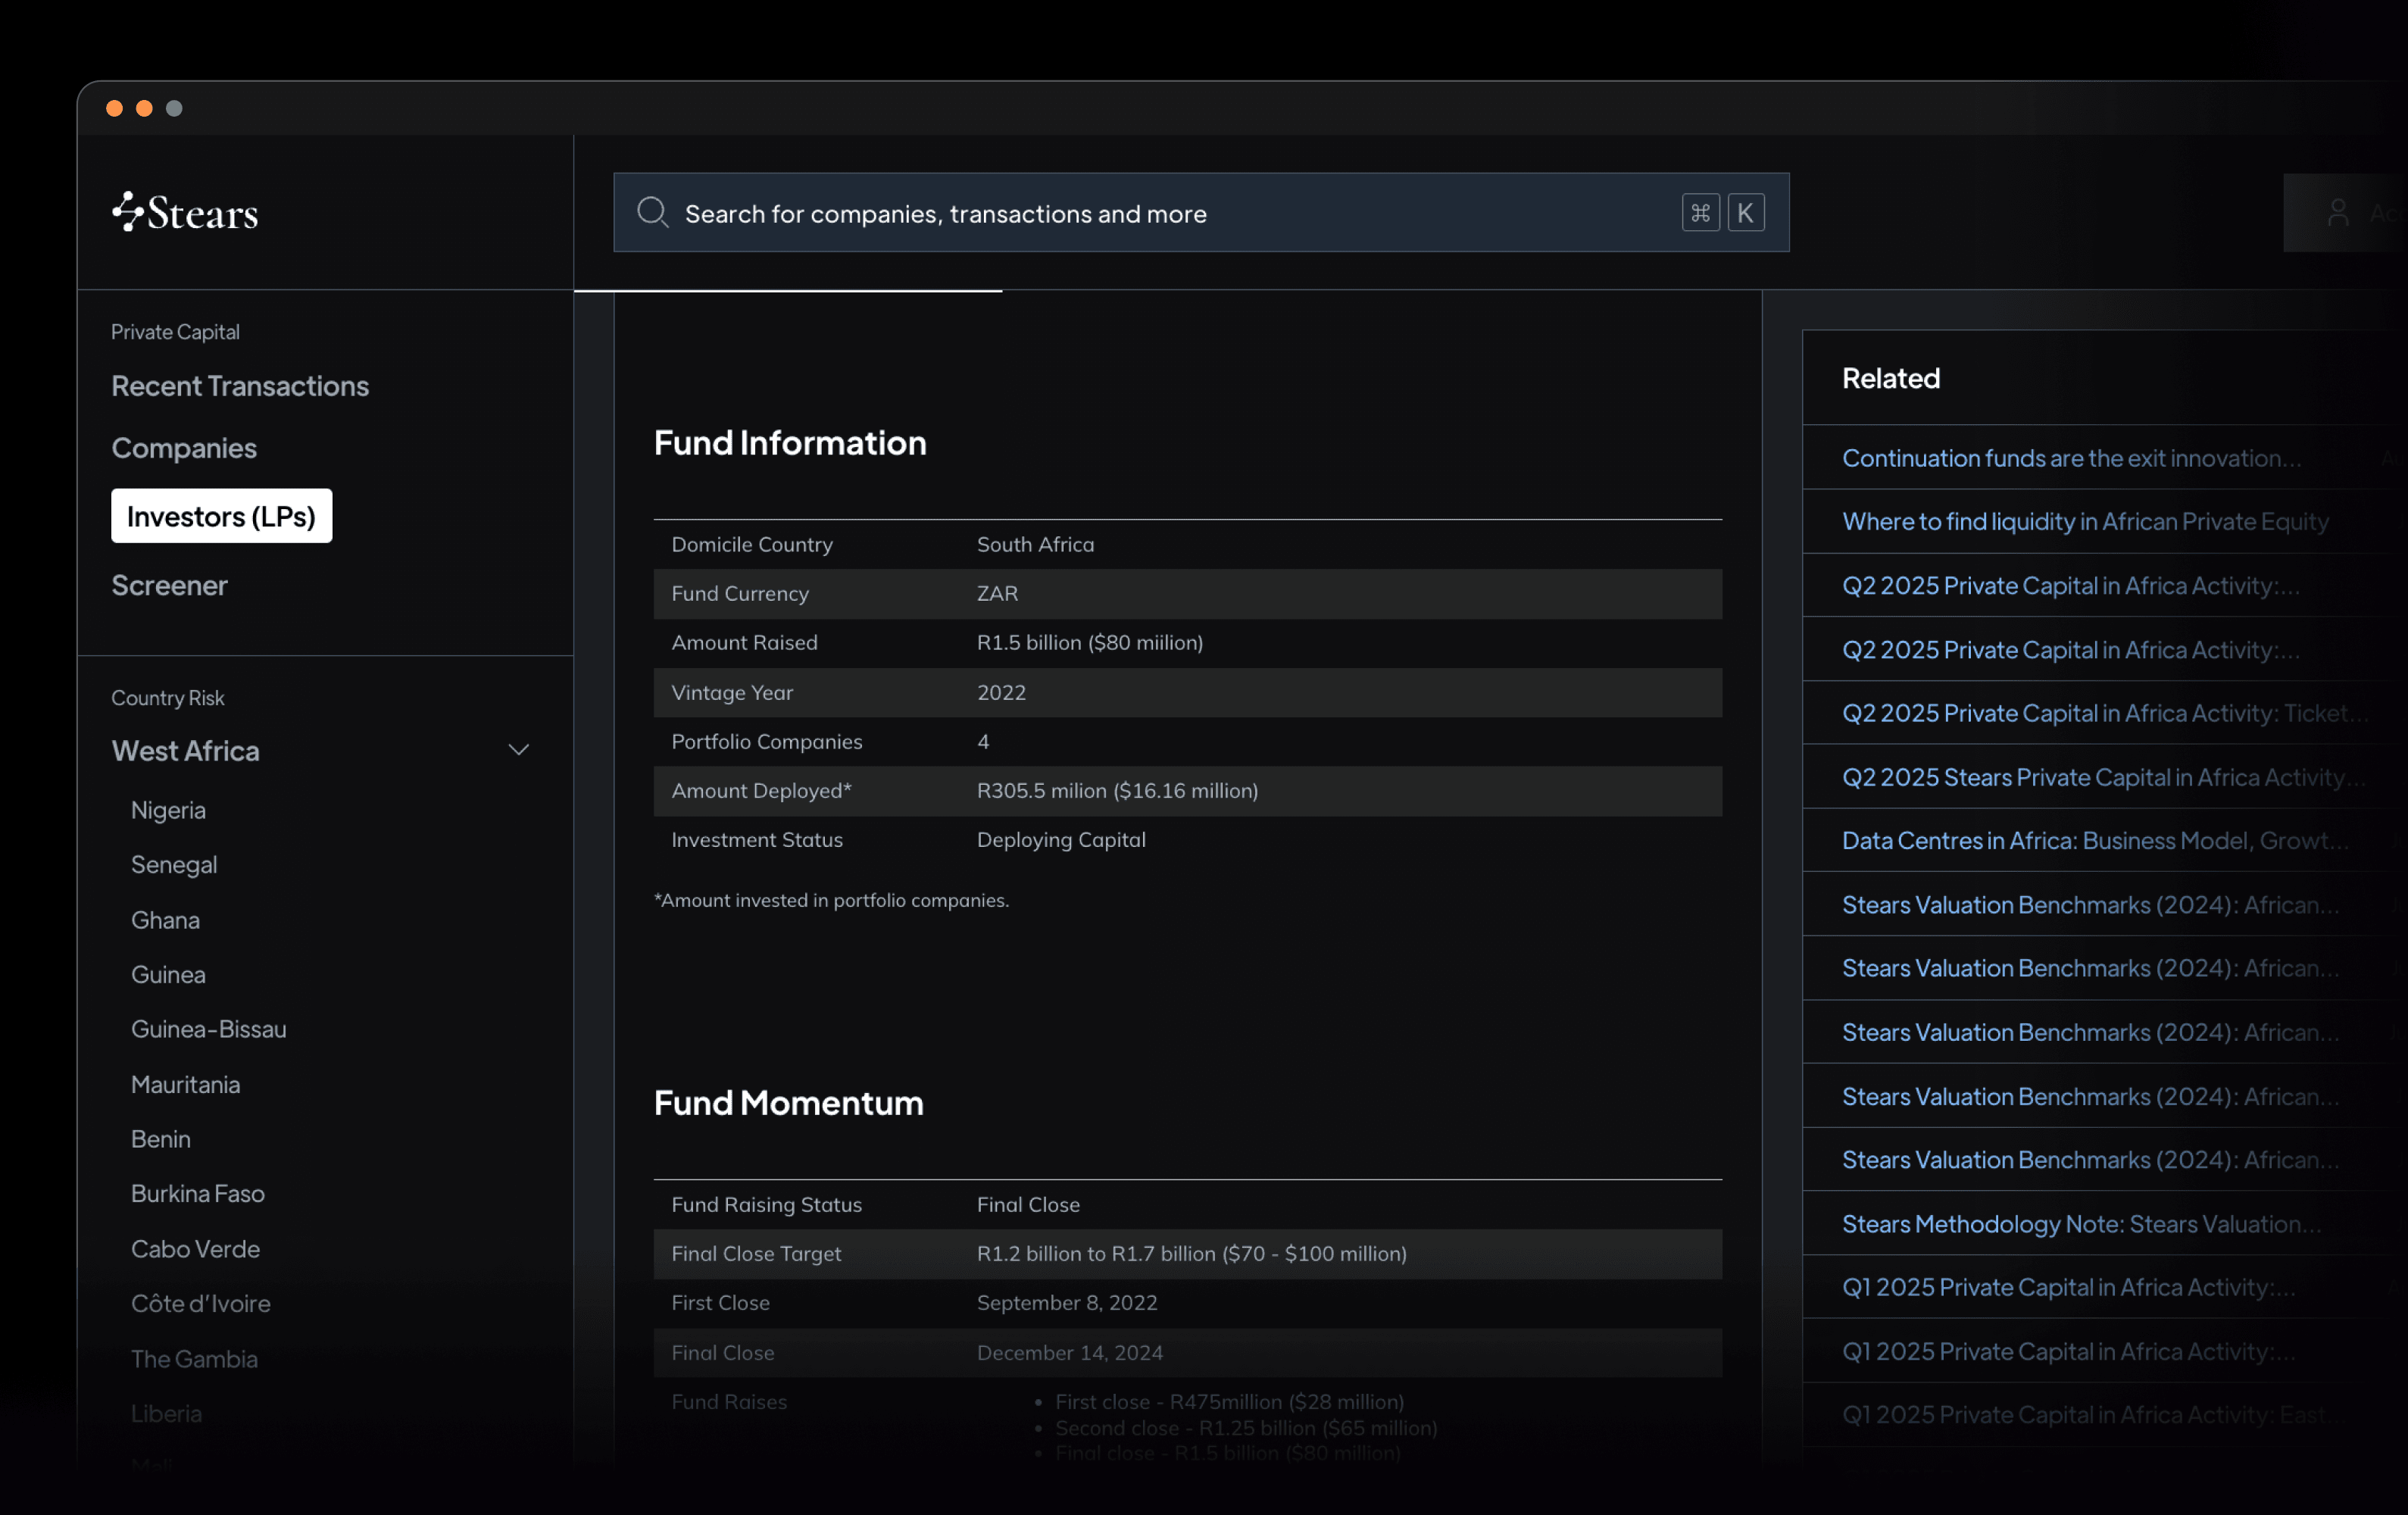The height and width of the screenshot is (1515, 2408).
Task: Open Stears Methodology Note: Stears Valuation link
Action: pos(2081,1224)
